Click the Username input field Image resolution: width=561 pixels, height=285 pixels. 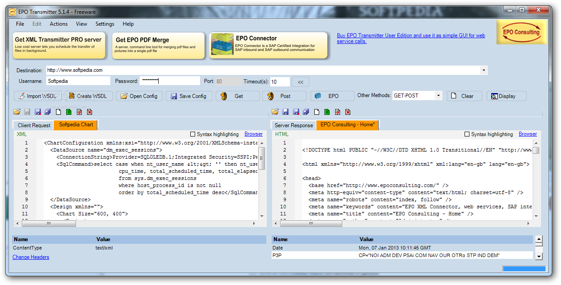point(78,81)
